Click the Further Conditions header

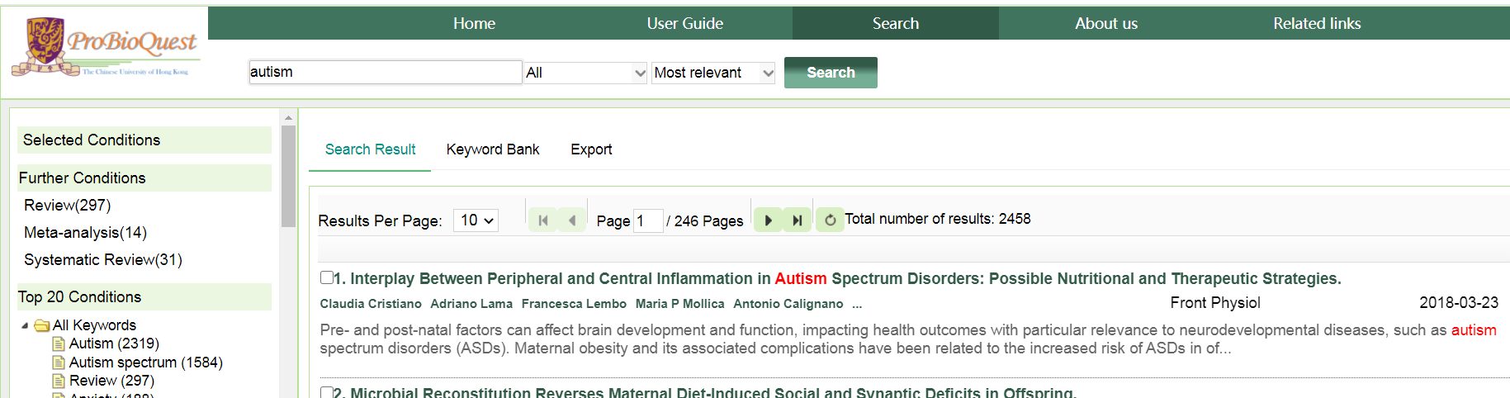click(144, 178)
